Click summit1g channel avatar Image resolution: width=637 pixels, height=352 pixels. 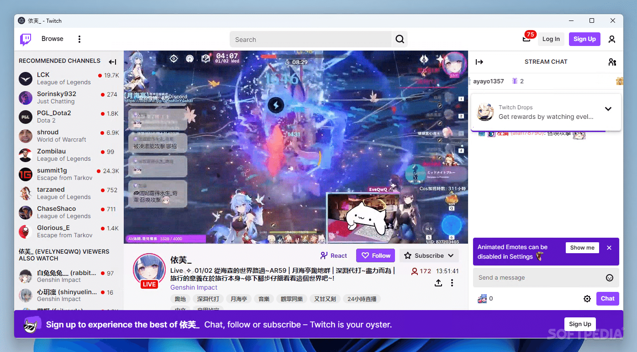coord(26,174)
